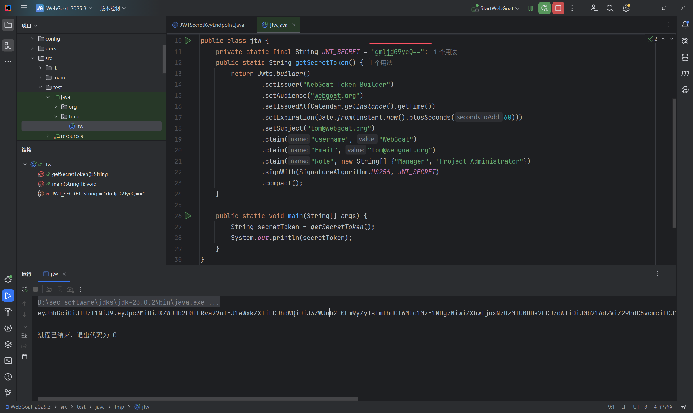Hide the Run tool window
The image size is (693, 413).
668,274
